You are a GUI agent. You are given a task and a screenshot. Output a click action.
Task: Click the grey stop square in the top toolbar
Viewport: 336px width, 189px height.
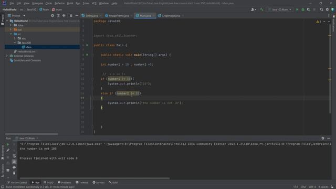point(314,9)
